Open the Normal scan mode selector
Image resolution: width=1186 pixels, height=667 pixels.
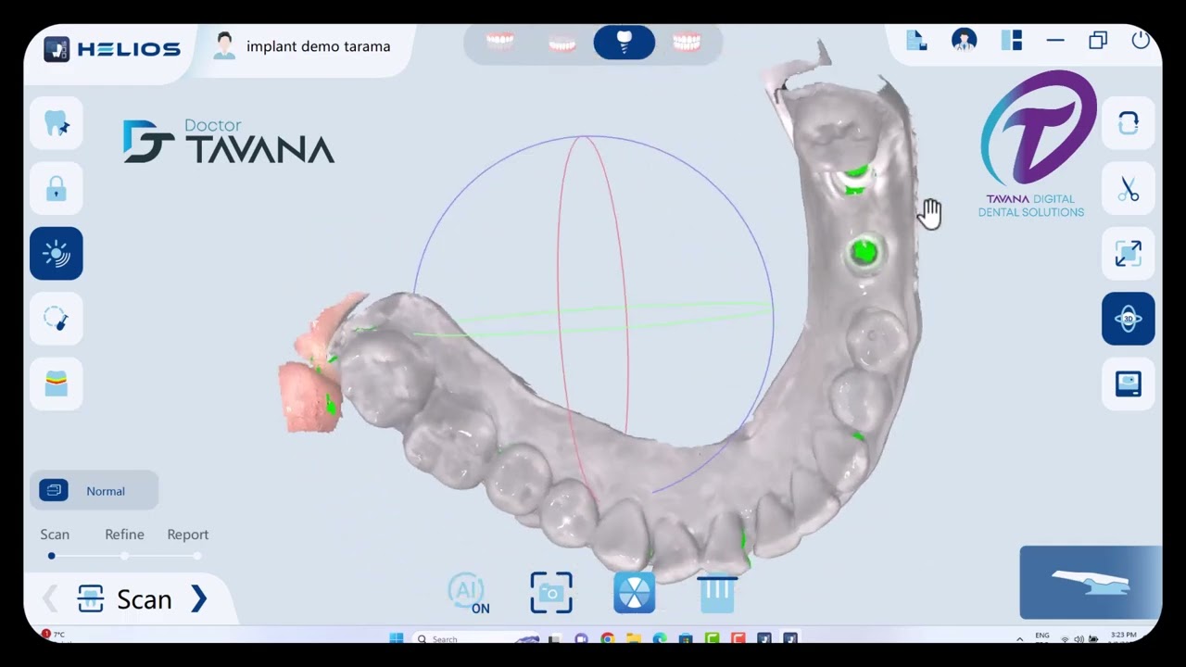pyautogui.click(x=95, y=491)
